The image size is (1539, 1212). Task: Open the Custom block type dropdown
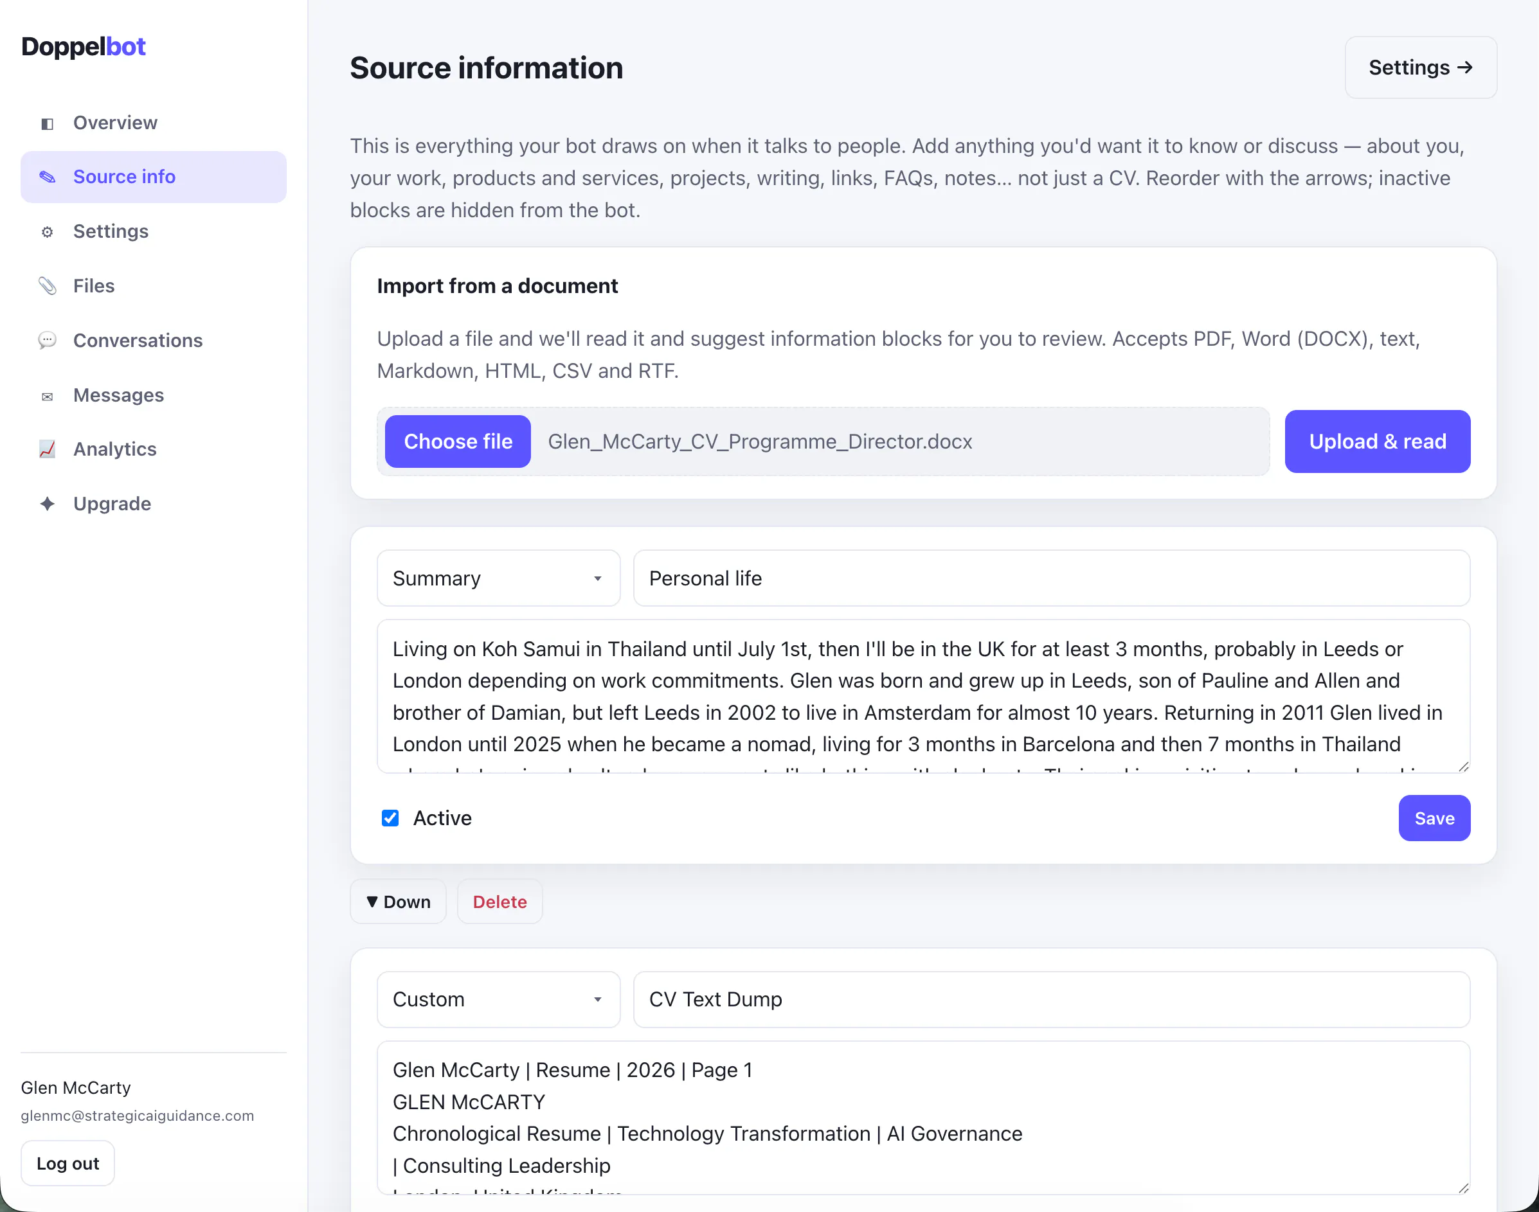tap(498, 999)
